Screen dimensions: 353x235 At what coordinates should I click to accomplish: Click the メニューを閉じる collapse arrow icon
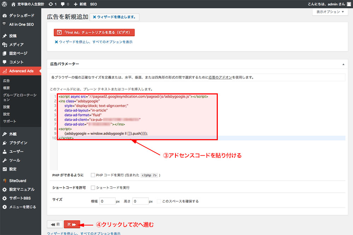[5, 207]
